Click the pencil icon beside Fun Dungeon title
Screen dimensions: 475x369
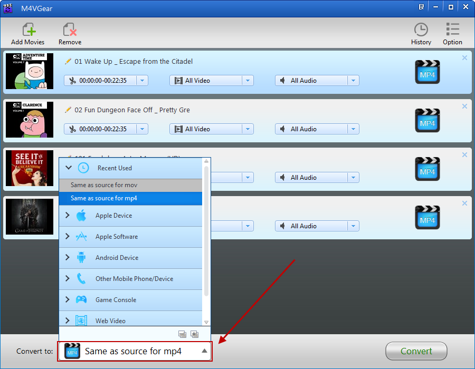click(x=68, y=110)
